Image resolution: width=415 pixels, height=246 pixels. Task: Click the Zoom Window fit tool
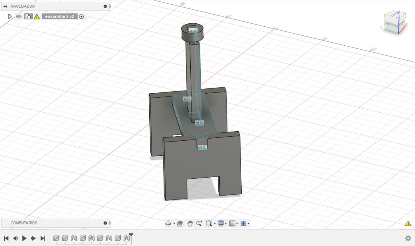click(x=209, y=223)
